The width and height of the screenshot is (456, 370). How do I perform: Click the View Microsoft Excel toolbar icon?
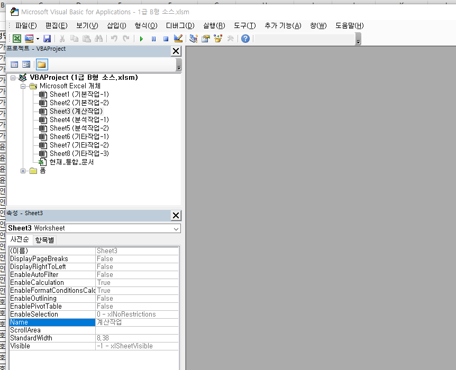[17, 39]
